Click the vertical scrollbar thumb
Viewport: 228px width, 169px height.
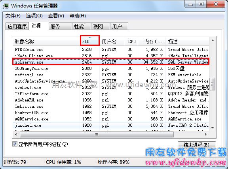[213, 84]
